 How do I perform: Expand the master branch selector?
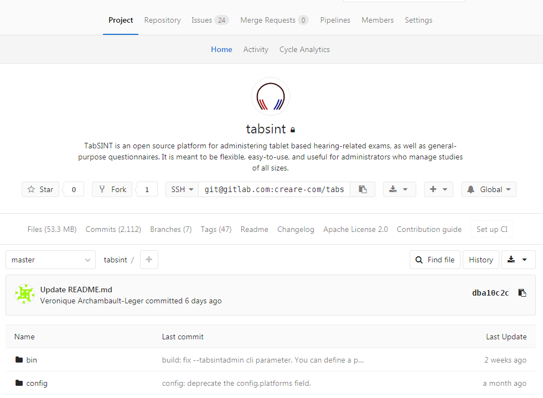(50, 260)
